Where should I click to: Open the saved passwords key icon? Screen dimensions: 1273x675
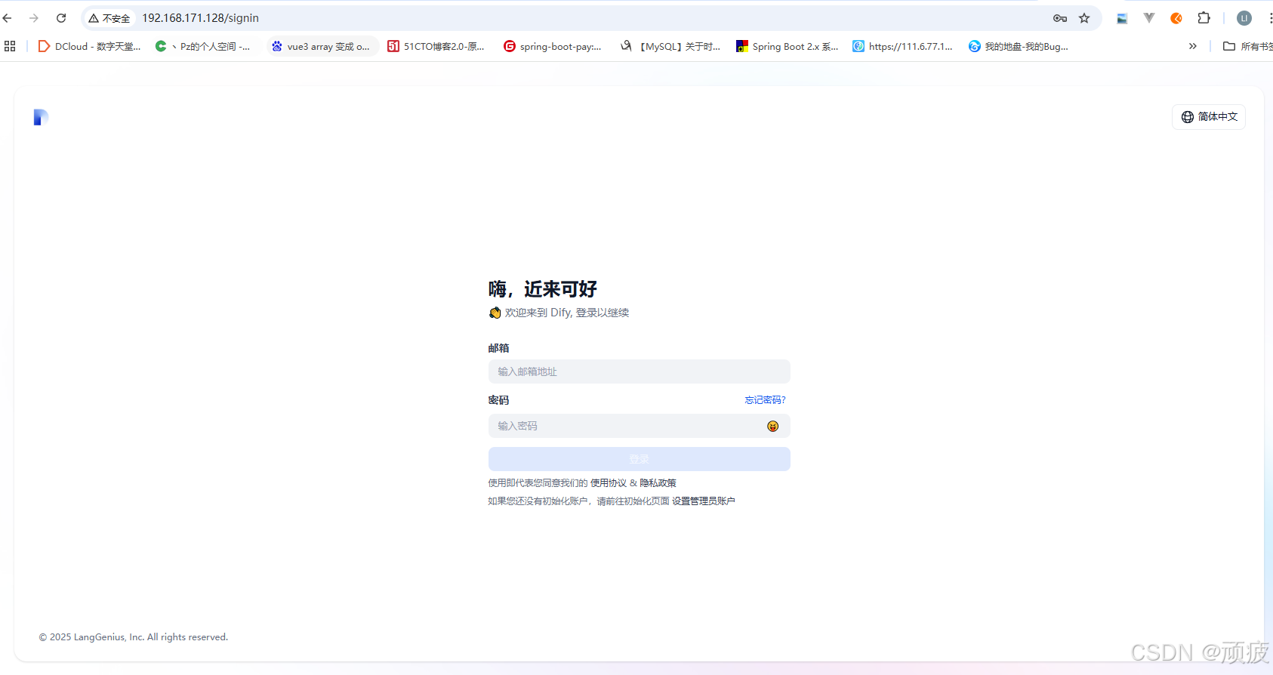pos(1060,18)
